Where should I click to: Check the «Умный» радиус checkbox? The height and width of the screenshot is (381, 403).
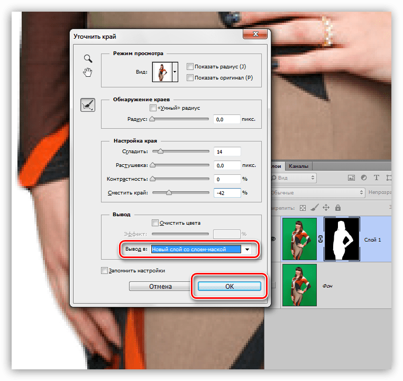coord(153,108)
